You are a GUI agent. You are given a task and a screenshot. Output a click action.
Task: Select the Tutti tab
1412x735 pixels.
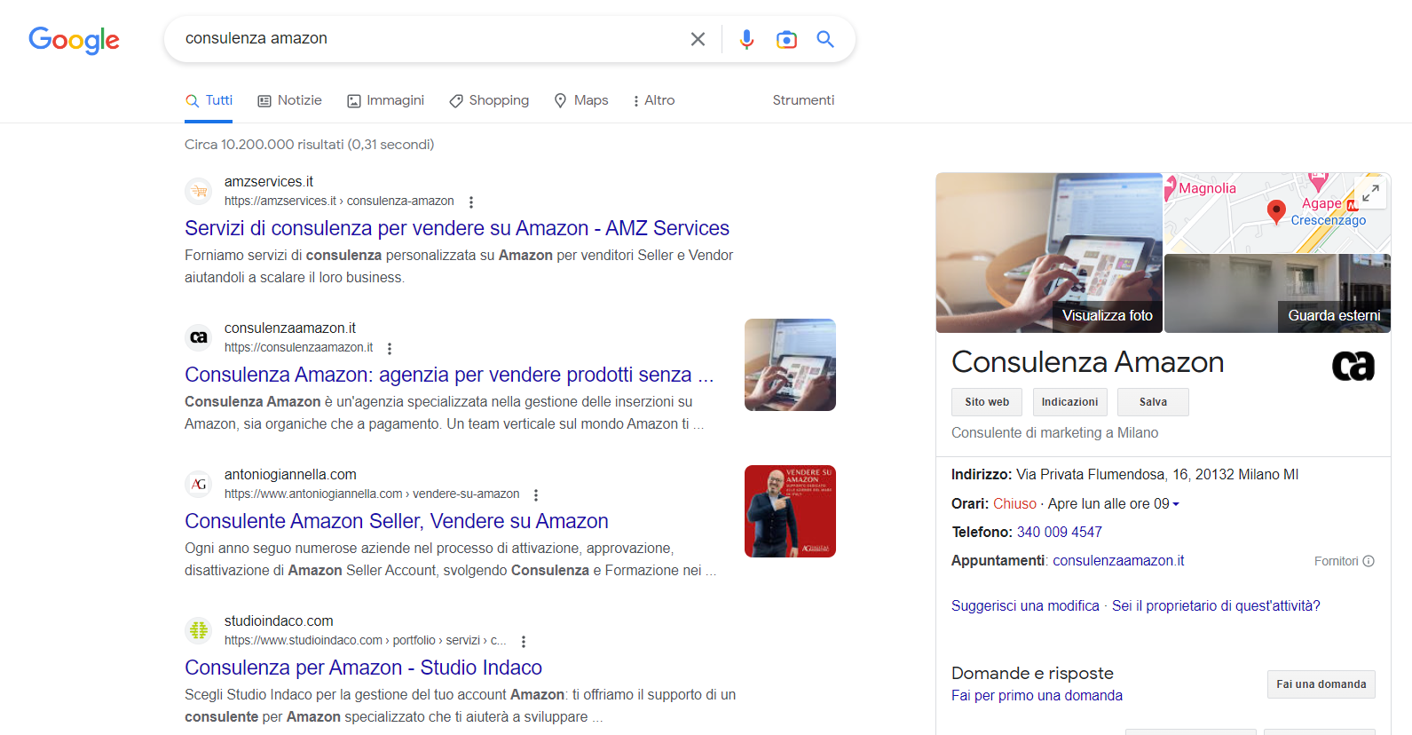pos(209,100)
